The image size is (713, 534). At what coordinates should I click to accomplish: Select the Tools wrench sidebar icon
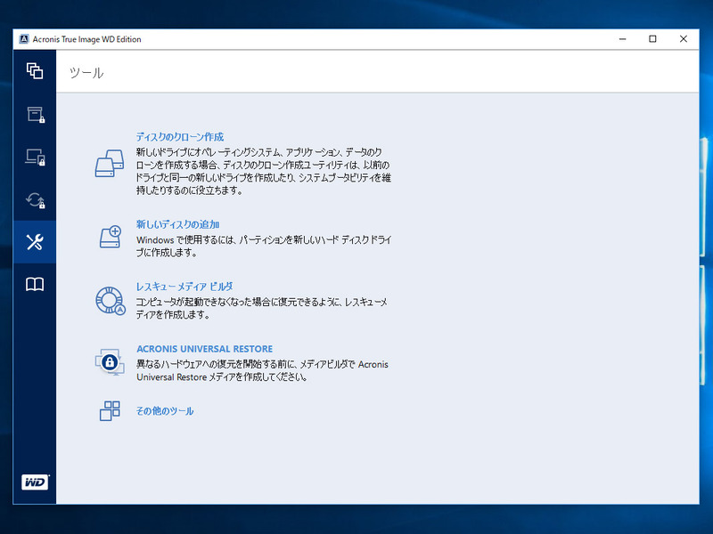click(35, 242)
